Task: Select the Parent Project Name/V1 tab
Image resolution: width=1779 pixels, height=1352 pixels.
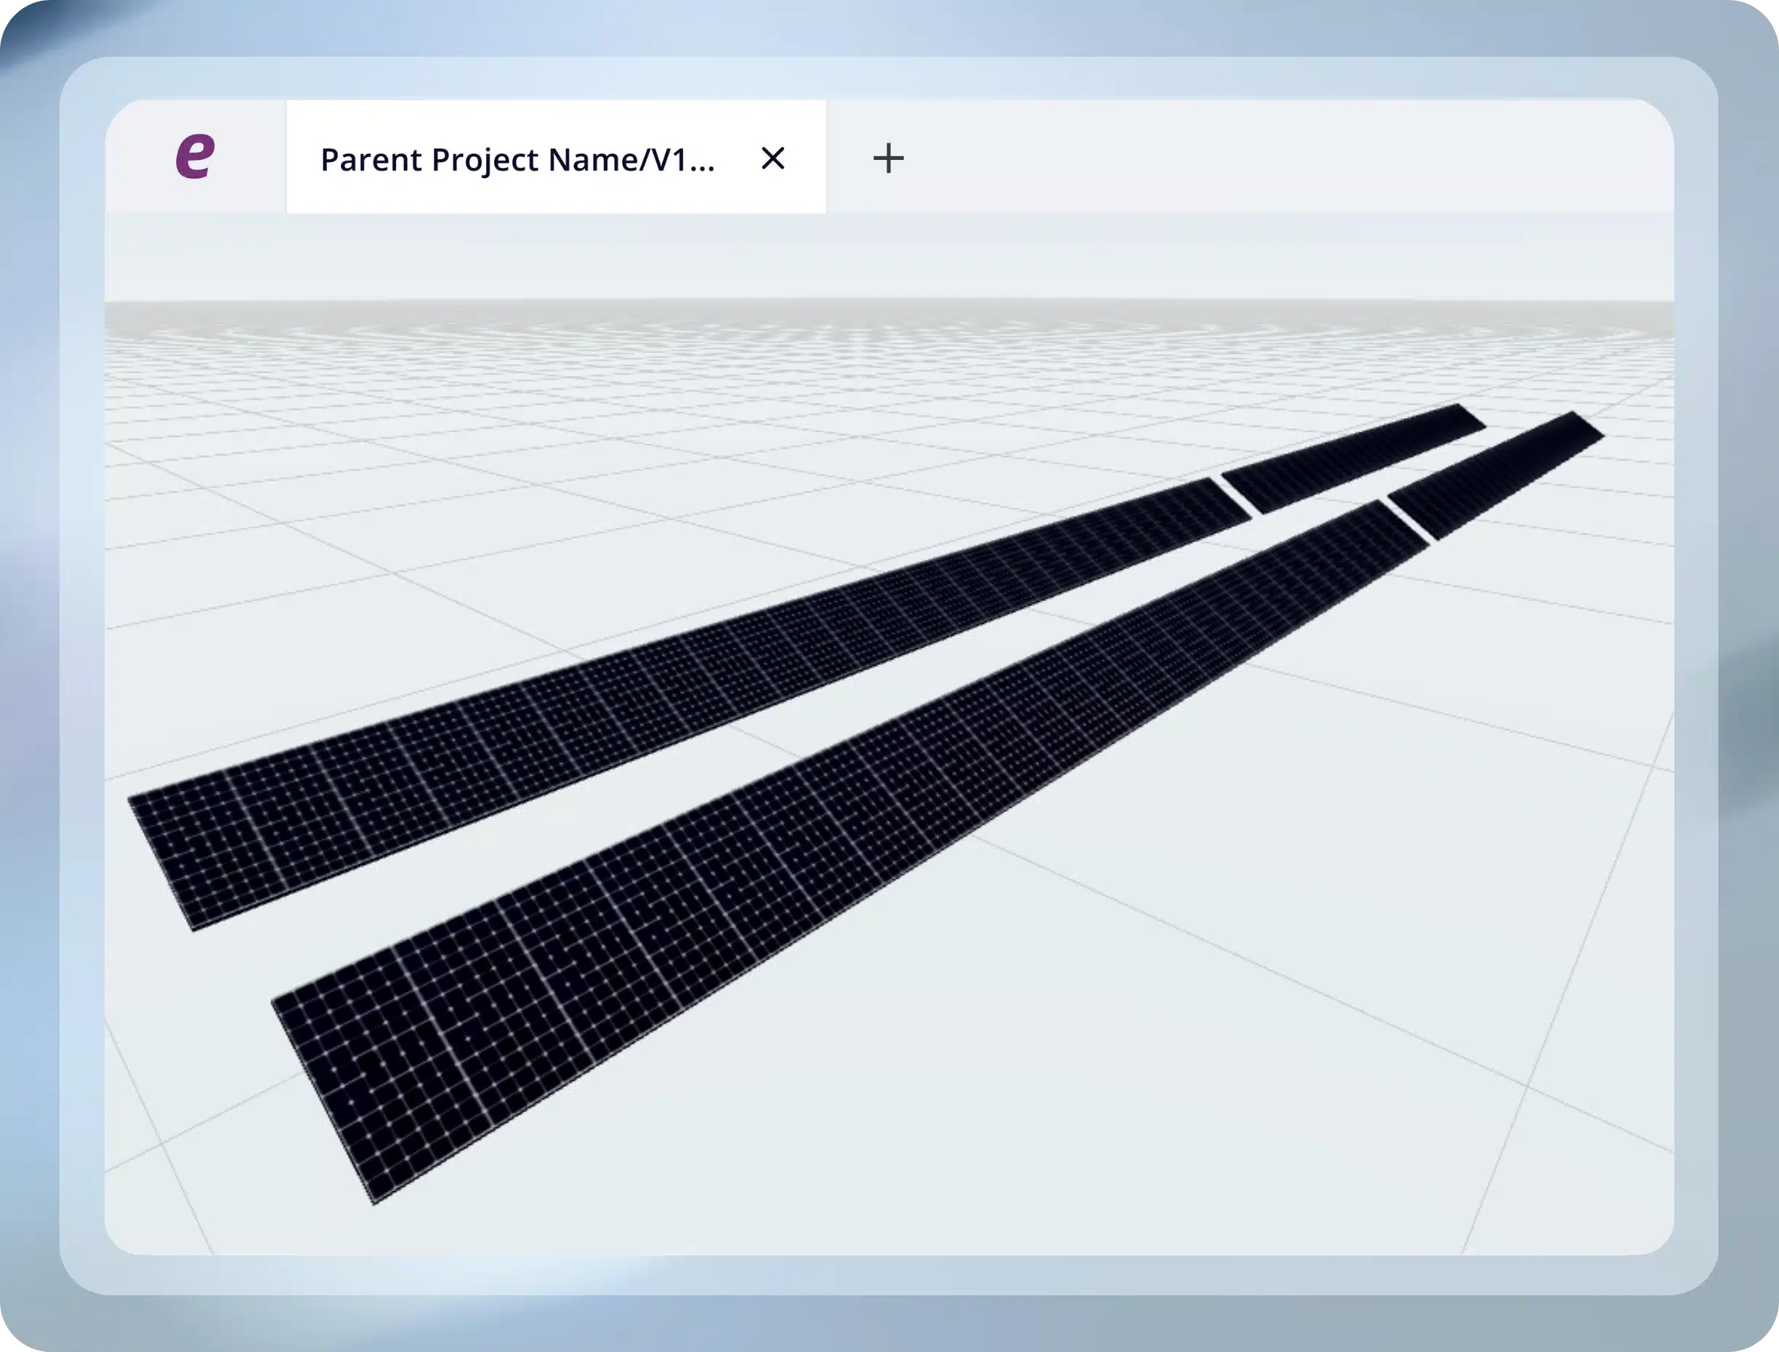Action: 517,159
